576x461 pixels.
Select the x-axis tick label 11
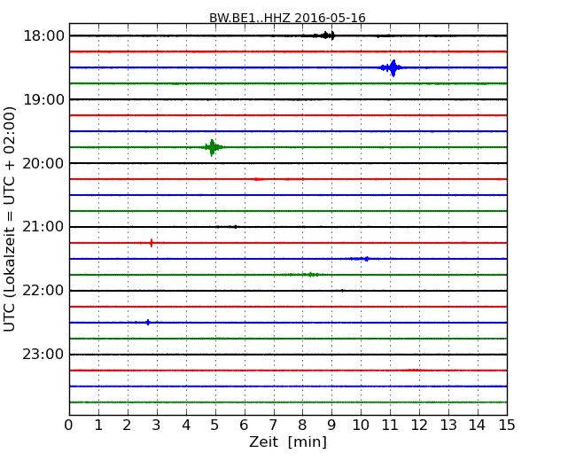(390, 426)
